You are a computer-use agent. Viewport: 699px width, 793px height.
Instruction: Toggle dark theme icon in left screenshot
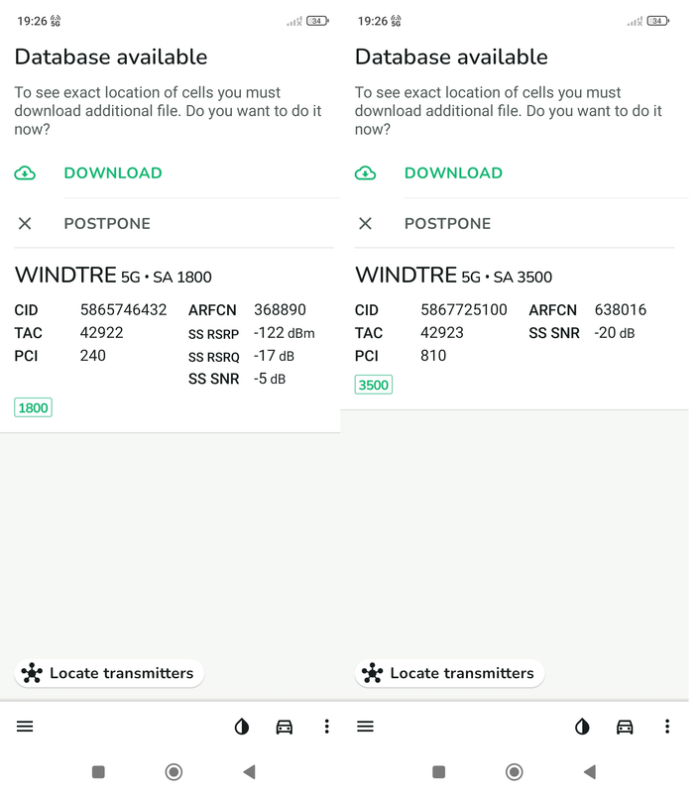(x=242, y=727)
